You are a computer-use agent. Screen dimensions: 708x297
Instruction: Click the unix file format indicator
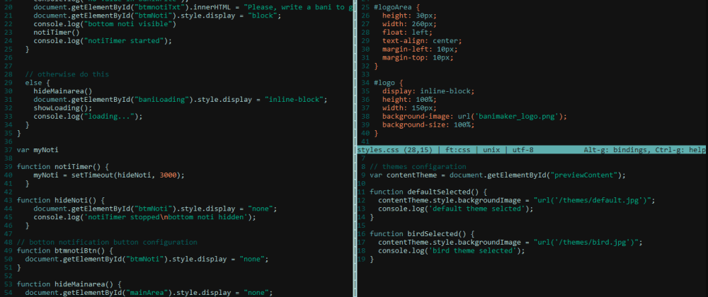pyautogui.click(x=492, y=150)
